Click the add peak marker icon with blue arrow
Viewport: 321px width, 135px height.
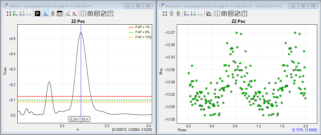pyautogui.click(x=68, y=14)
